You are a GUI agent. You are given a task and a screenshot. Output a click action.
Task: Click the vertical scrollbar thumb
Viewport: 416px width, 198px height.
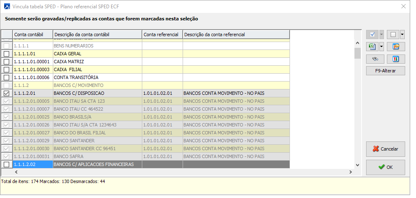pos(357,53)
